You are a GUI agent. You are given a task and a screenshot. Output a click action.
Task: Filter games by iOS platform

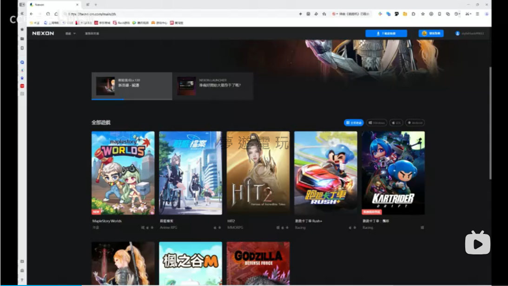coord(396,123)
